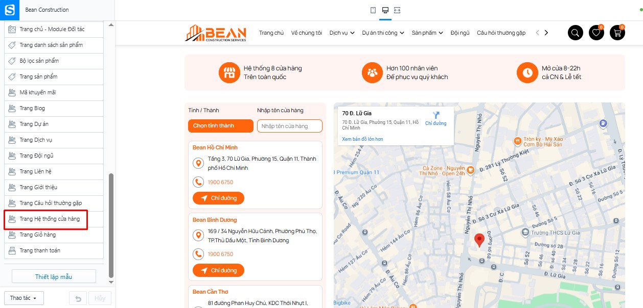The height and width of the screenshot is (308, 643).
Task: Click the Bean Construction Services logo
Action: pos(216,33)
